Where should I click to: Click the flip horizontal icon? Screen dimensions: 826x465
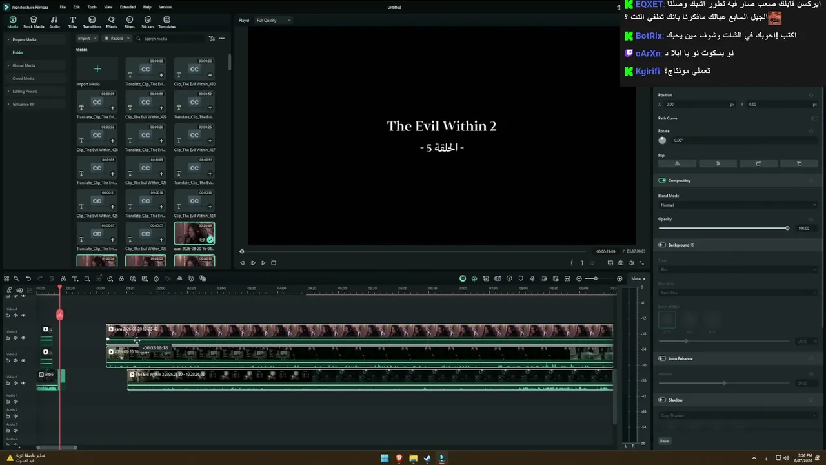(x=677, y=163)
